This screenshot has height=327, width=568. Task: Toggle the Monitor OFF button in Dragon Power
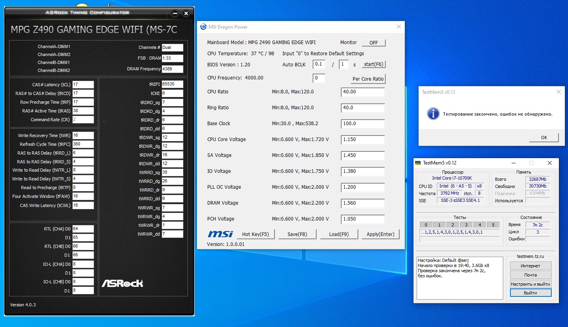point(374,43)
